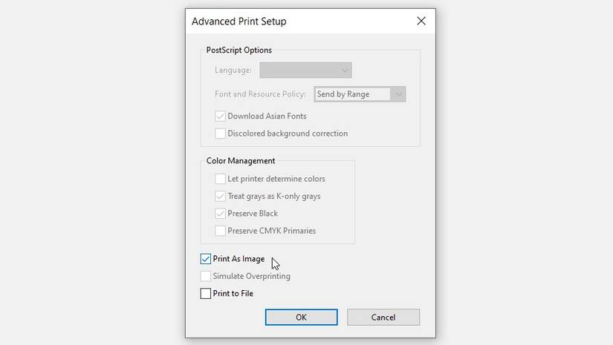Toggle the Simulate Overprinting checkbox
The width and height of the screenshot is (613, 345).
coord(206,276)
